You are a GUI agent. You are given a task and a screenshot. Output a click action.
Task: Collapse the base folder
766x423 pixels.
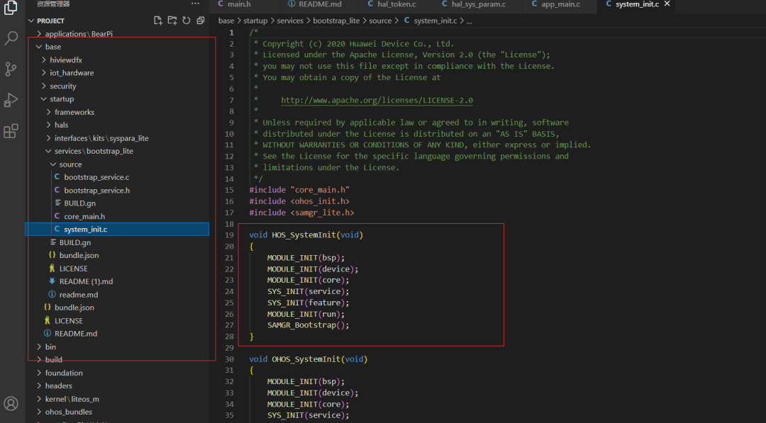coord(52,47)
